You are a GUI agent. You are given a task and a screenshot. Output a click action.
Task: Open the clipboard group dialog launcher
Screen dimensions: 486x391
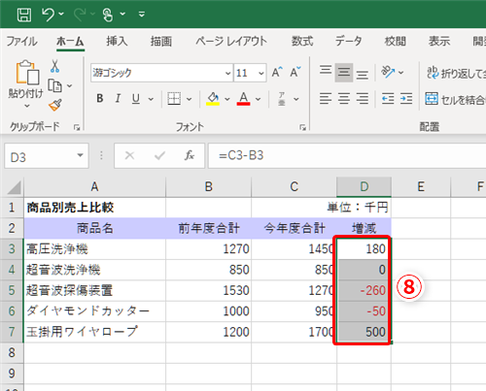pyautogui.click(x=77, y=128)
